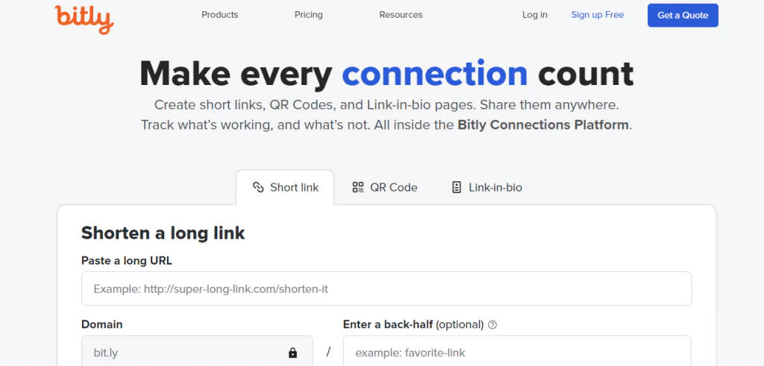Focus the Paste a long URL field
This screenshot has height=366, width=764.
coord(386,288)
